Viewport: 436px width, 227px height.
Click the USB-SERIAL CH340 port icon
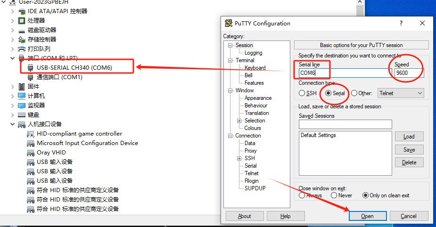[31, 68]
